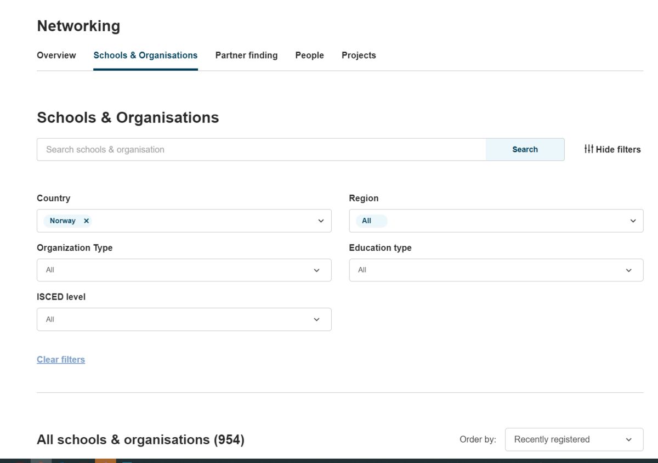658x463 pixels.
Task: Open the ISCED level dropdown
Action: [x=184, y=319]
